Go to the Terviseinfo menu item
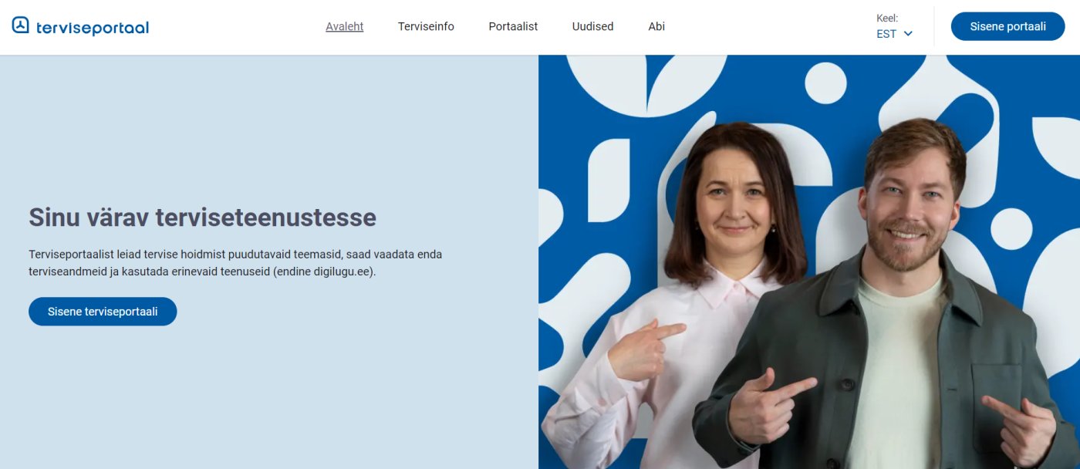1080x469 pixels. pyautogui.click(x=426, y=26)
